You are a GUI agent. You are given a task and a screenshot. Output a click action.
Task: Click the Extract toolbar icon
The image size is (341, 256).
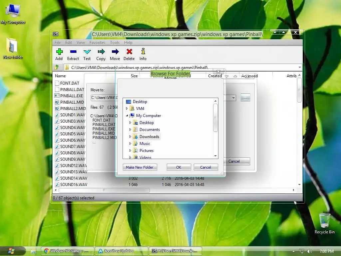pyautogui.click(x=73, y=52)
